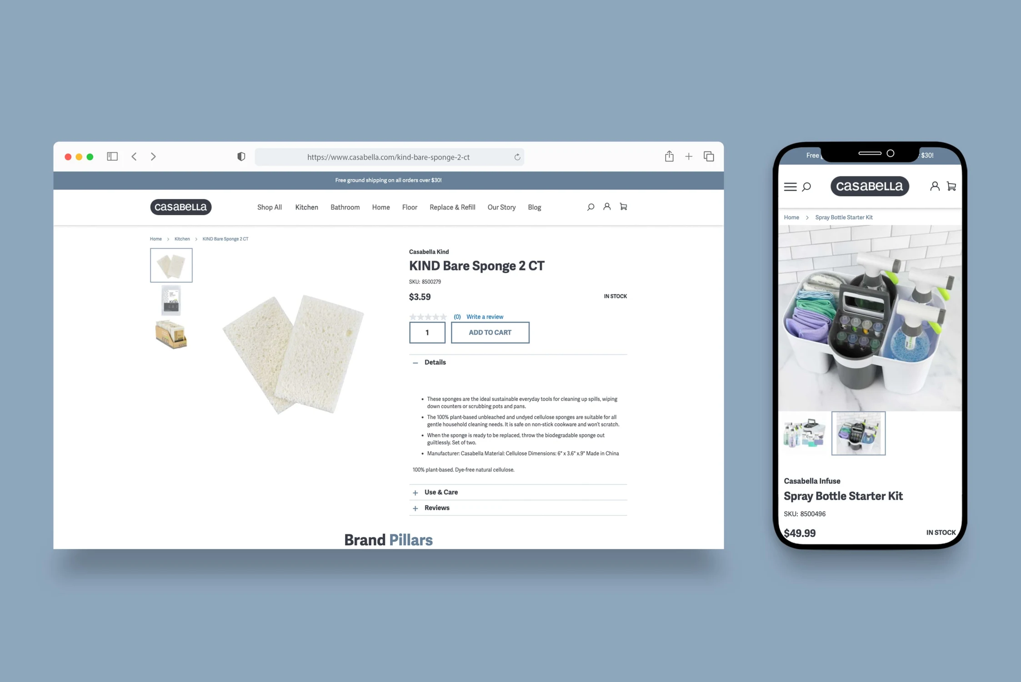Click the Write a review link
The height and width of the screenshot is (682, 1021).
point(485,316)
